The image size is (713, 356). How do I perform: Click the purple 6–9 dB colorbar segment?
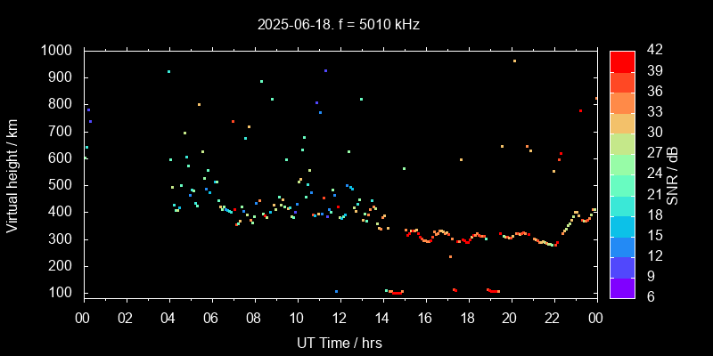point(622,287)
